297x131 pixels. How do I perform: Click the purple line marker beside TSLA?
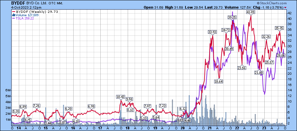point(14,19)
